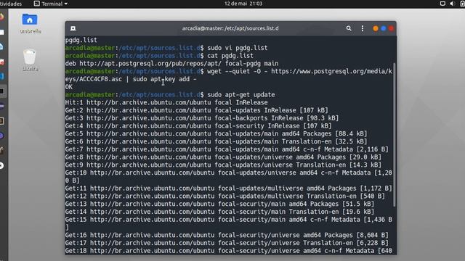Open the terminal three-dot menu
Image resolution: width=465 pixels, height=261 pixels.
363,28
